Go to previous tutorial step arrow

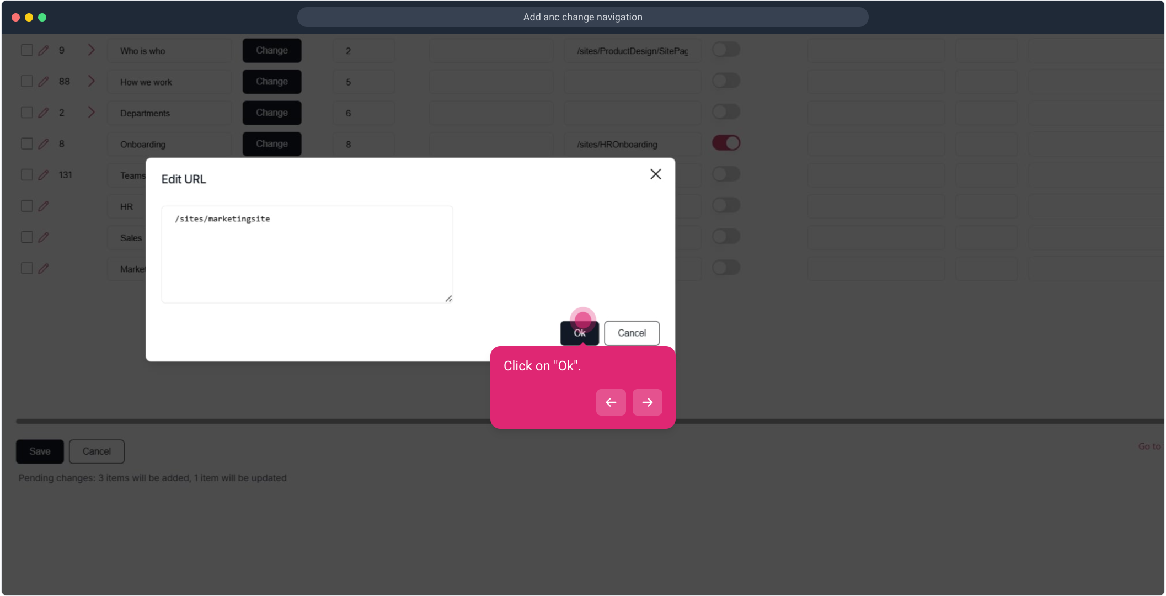[x=611, y=402]
